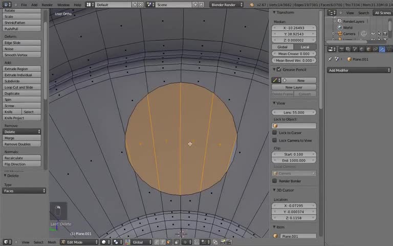393x246 pixels.
Task: Open the scene browse icon
Action: [150, 5]
